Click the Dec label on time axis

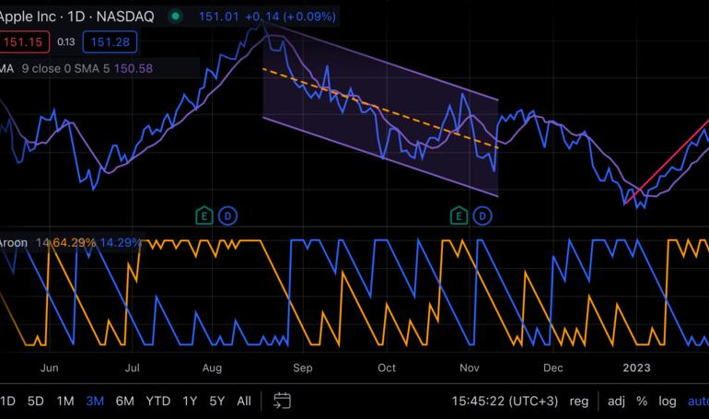tap(553, 368)
